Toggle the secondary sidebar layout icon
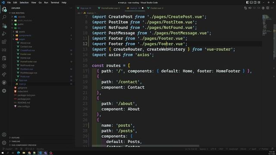Screen dimensions: 276x155 [x=255, y=3]
